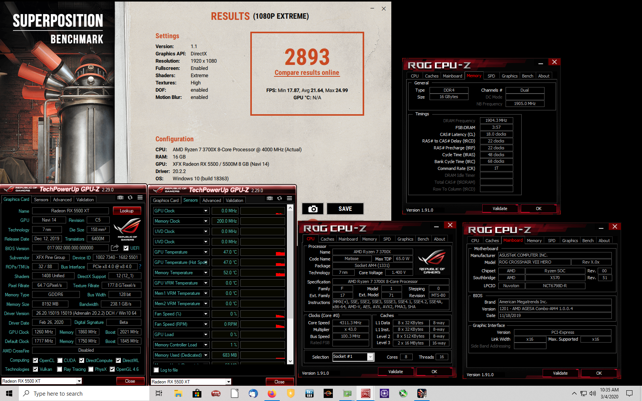
Task: Click the Windows Start button
Action: pos(9,393)
